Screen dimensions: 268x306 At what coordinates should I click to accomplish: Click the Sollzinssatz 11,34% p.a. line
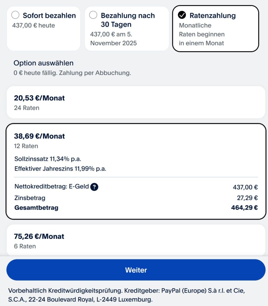(x=48, y=159)
